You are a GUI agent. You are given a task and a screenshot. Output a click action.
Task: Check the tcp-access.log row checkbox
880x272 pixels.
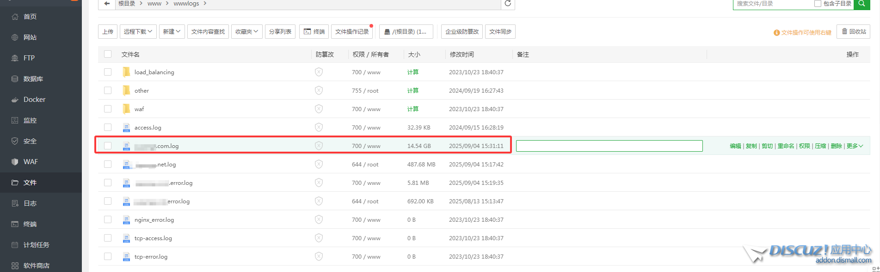click(108, 238)
